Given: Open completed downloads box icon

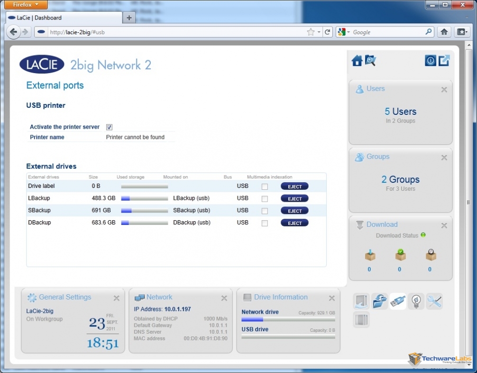Looking at the screenshot, I should [400, 255].
